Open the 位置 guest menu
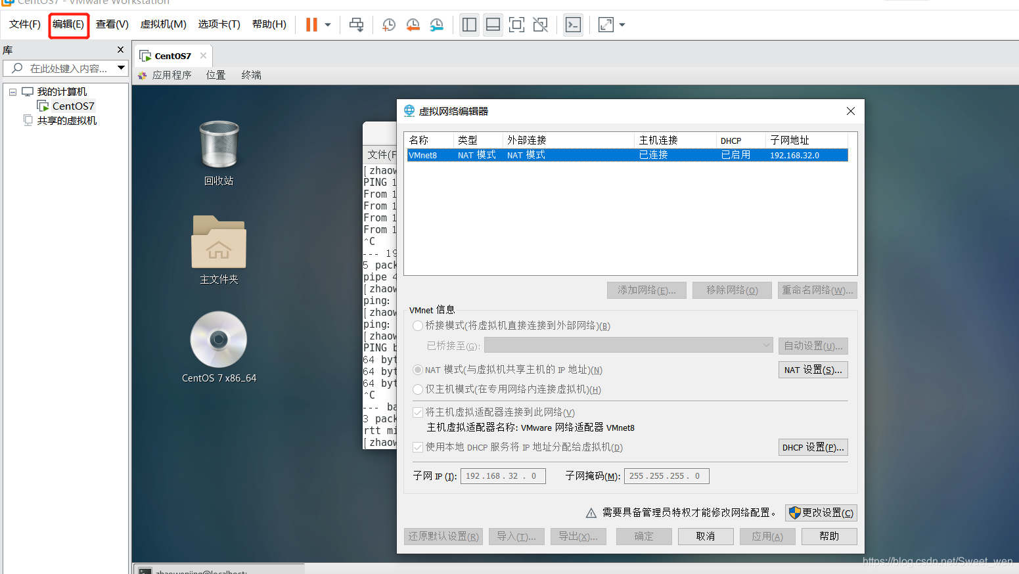1019x574 pixels. click(215, 75)
